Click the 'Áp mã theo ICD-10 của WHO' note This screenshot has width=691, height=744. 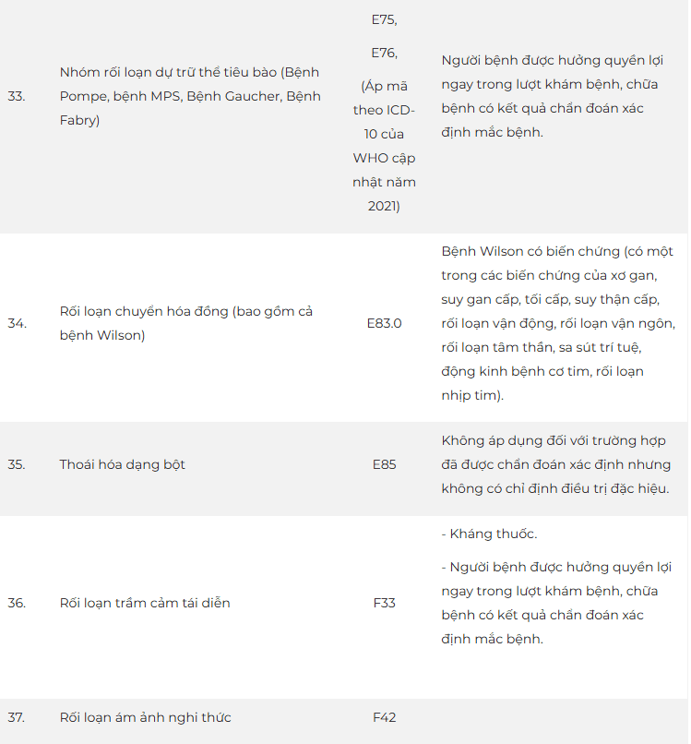[x=384, y=146]
